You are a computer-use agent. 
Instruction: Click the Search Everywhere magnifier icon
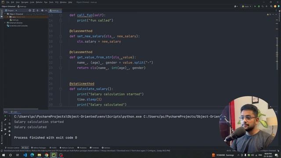click(x=271, y=6)
